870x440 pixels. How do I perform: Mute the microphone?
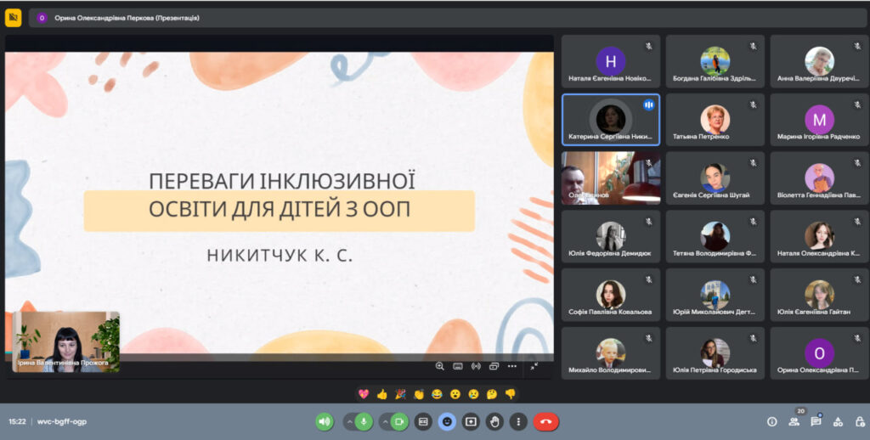pyautogui.click(x=364, y=421)
